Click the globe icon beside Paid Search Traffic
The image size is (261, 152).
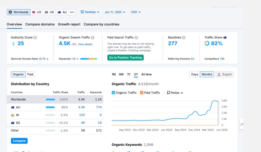coord(136,38)
